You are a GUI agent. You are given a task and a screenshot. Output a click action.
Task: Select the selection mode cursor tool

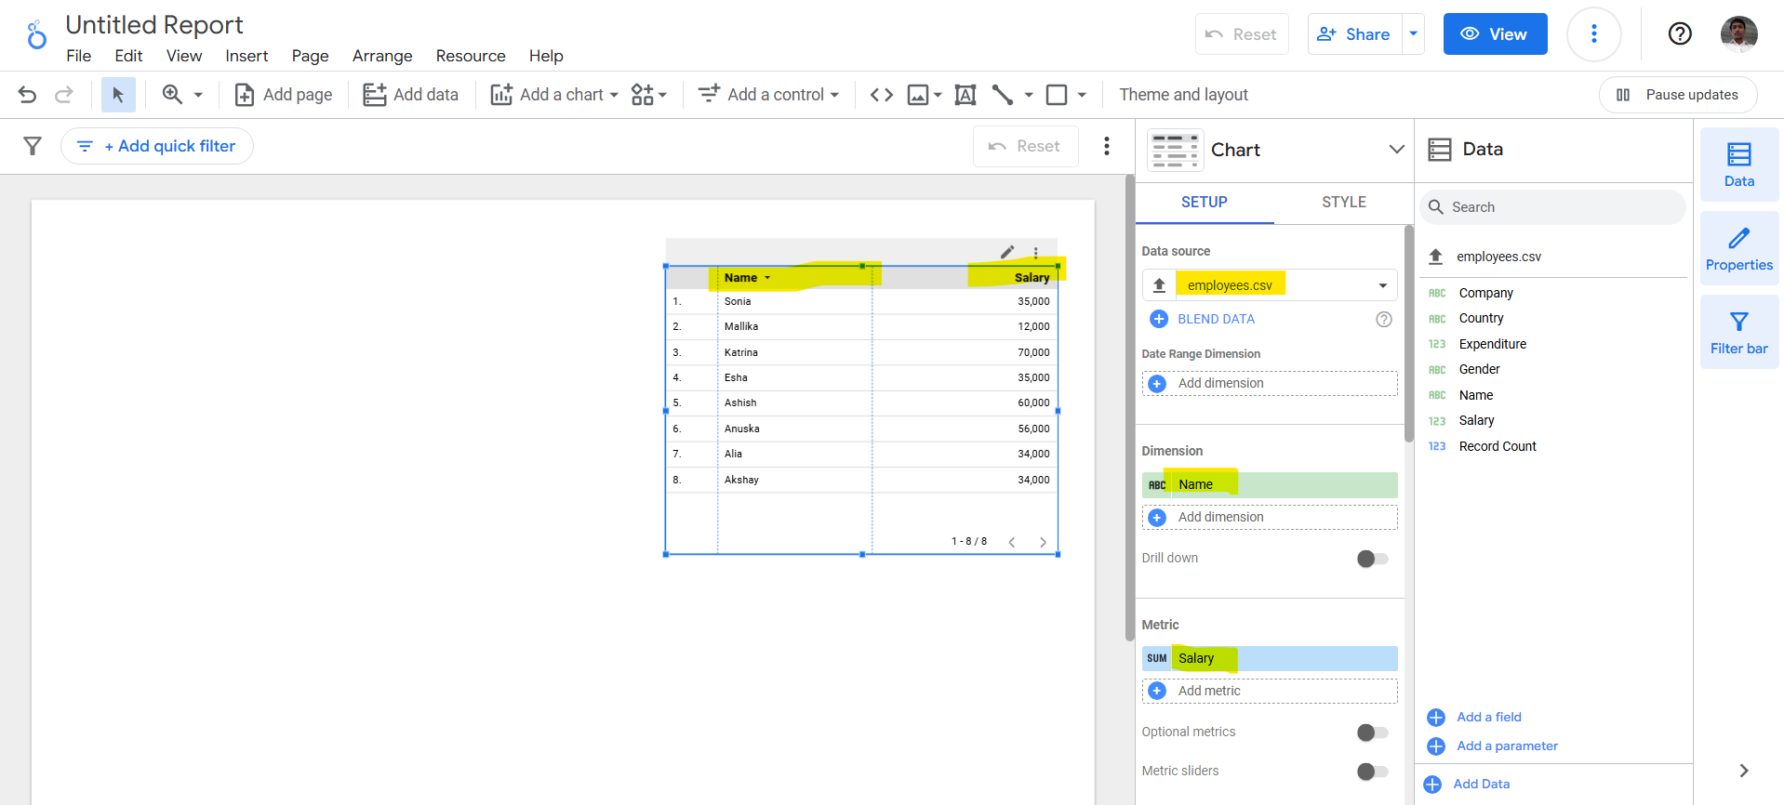118,95
